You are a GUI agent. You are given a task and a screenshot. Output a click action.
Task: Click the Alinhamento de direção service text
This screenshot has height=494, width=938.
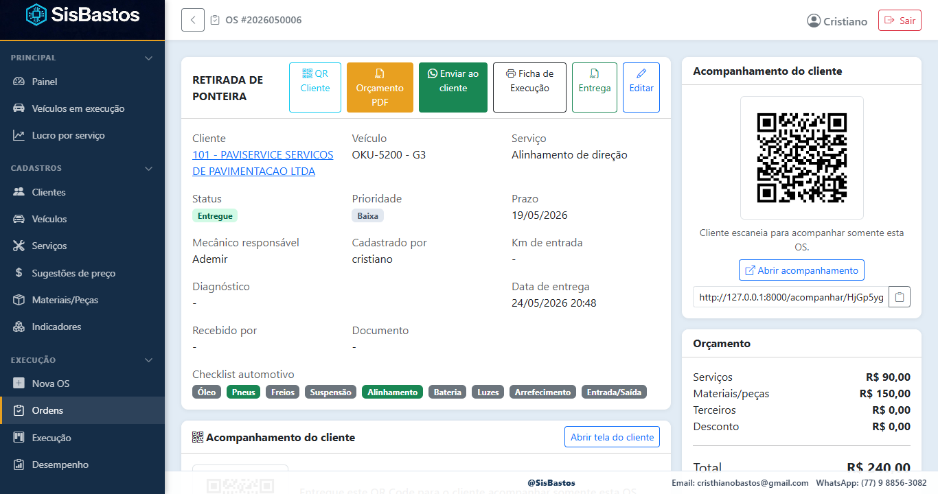point(569,155)
